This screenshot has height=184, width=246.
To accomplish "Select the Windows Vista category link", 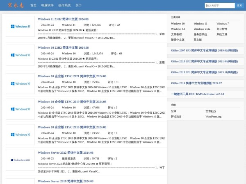I will tap(202, 29).
